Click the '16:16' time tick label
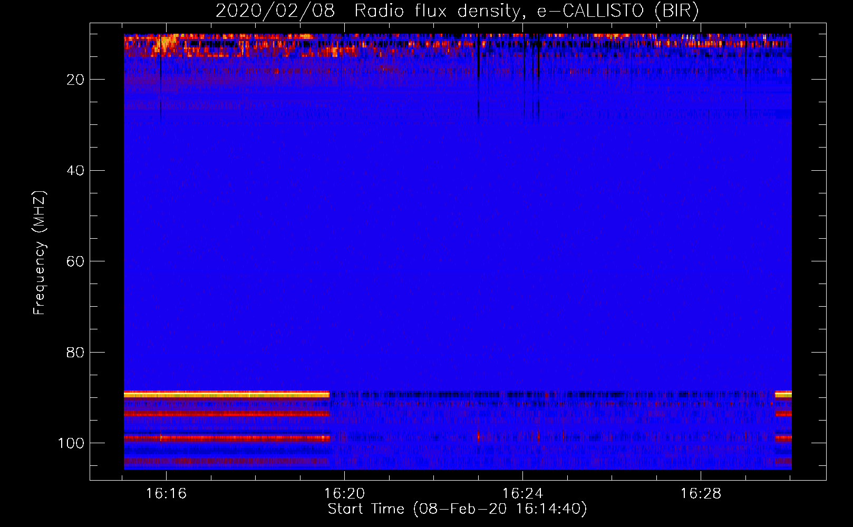853x527 pixels. click(166, 494)
